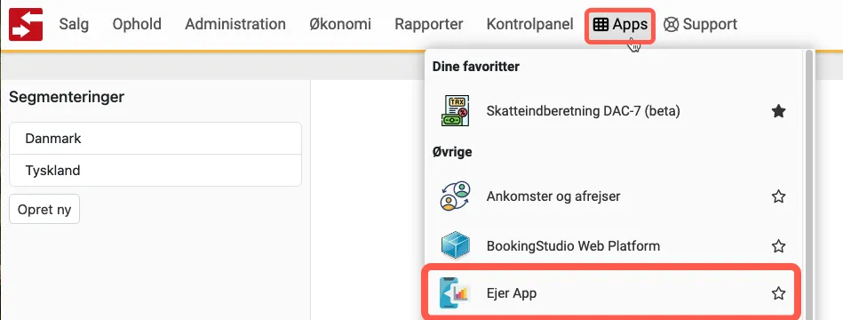Click the BookingStudio Web Platform cube icon
843x320 pixels.
pos(455,246)
